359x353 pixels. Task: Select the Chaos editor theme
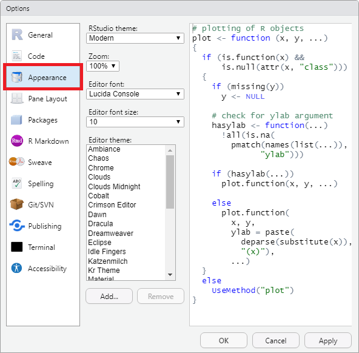click(126, 158)
